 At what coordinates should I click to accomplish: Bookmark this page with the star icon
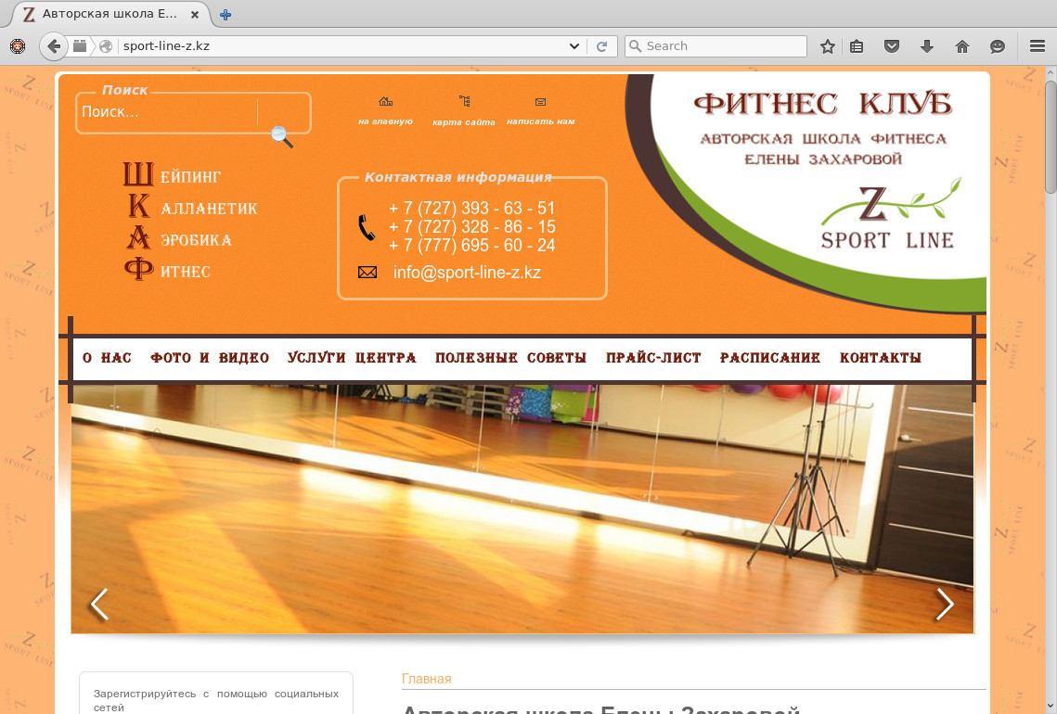click(x=827, y=45)
